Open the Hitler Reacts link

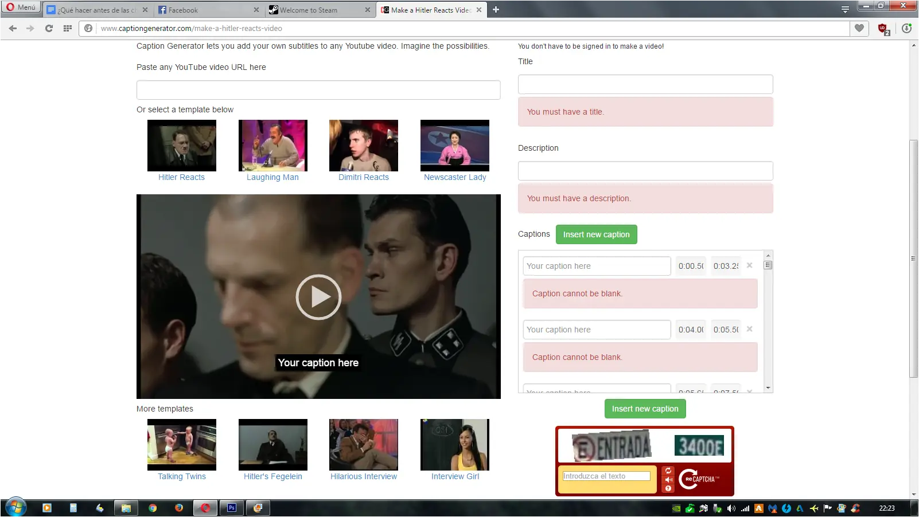tap(181, 177)
